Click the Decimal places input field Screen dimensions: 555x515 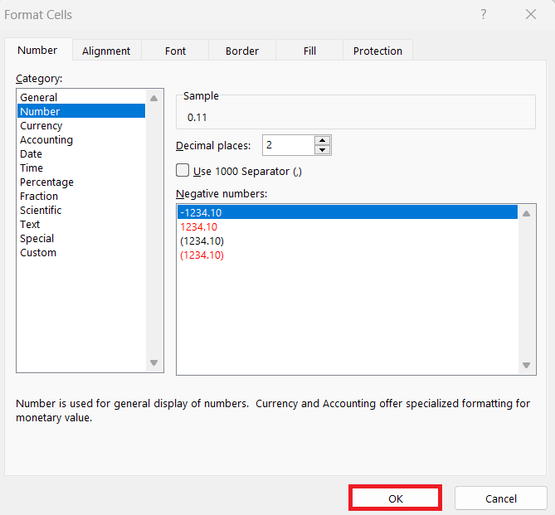[288, 145]
